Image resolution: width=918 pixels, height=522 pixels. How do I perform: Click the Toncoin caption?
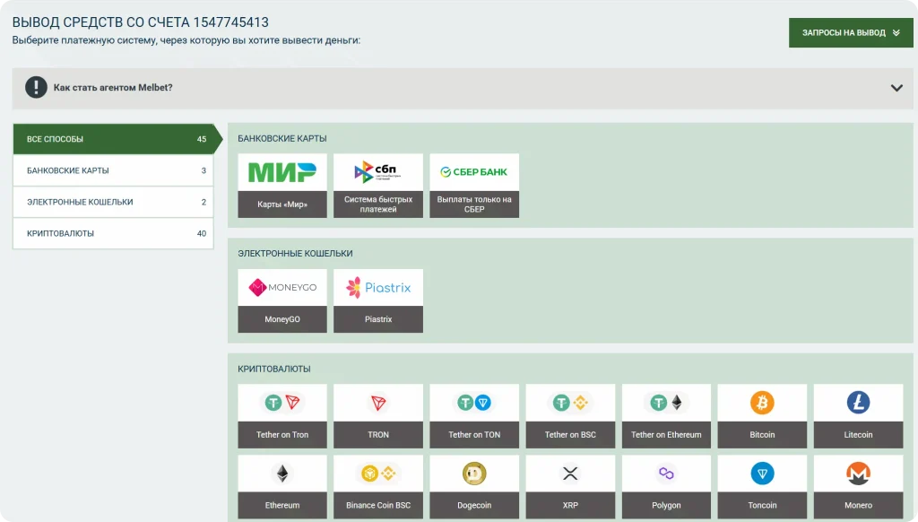point(762,505)
